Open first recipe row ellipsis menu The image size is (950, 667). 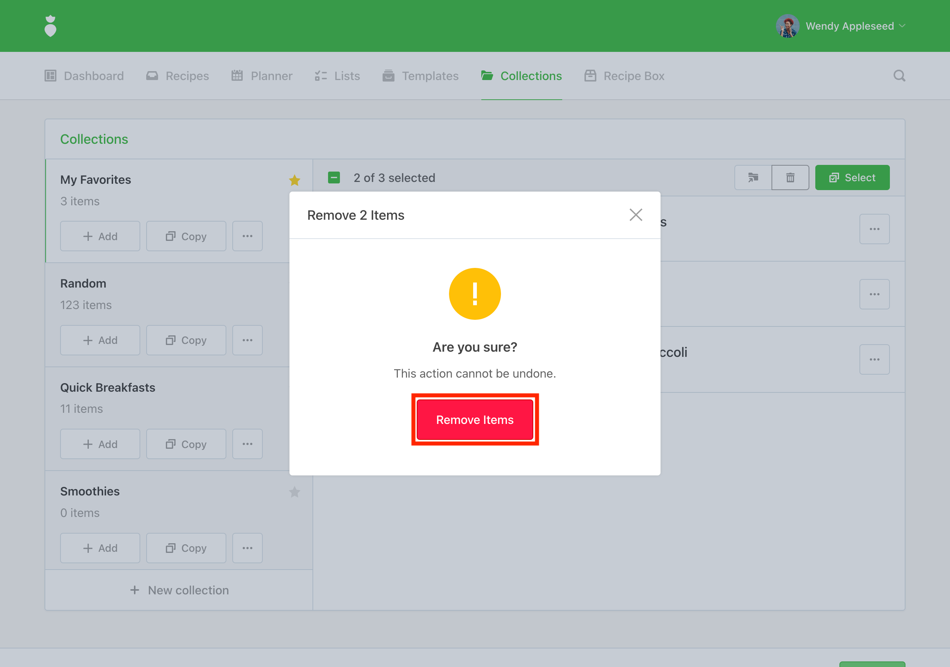pyautogui.click(x=874, y=229)
